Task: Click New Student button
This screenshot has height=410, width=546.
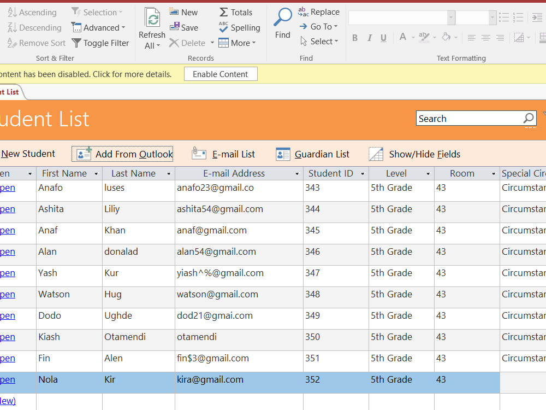Action: point(28,154)
